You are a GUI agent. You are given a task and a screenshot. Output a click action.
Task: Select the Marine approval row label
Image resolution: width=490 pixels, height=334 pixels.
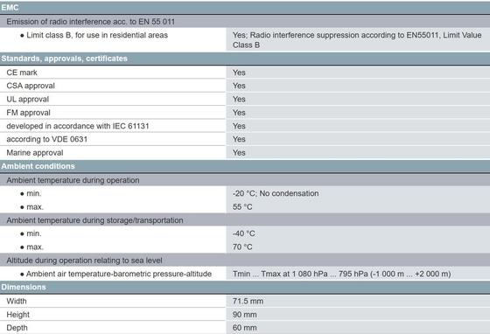(35, 153)
